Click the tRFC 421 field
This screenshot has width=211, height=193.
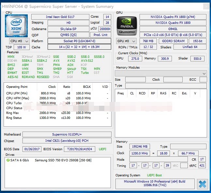pyautogui.click(x=202, y=166)
